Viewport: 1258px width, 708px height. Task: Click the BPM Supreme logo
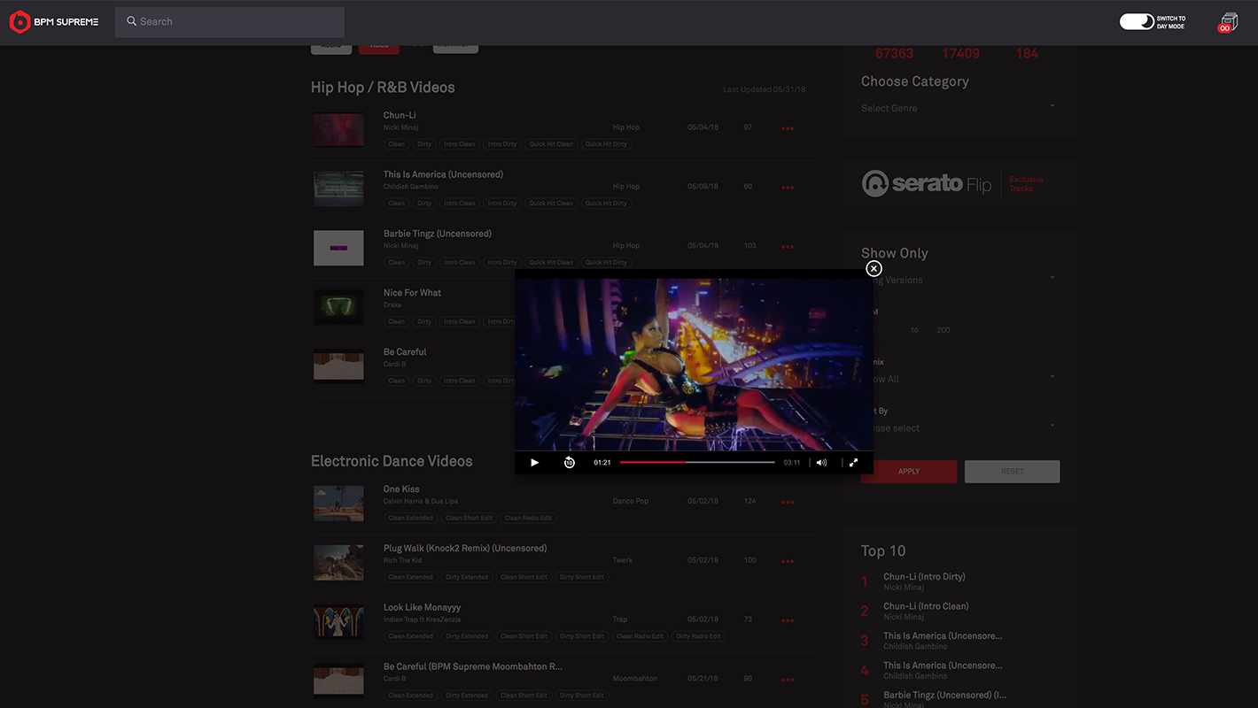point(54,22)
